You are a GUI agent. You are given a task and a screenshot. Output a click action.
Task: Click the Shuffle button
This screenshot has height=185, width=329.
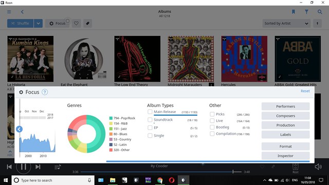pos(20,23)
